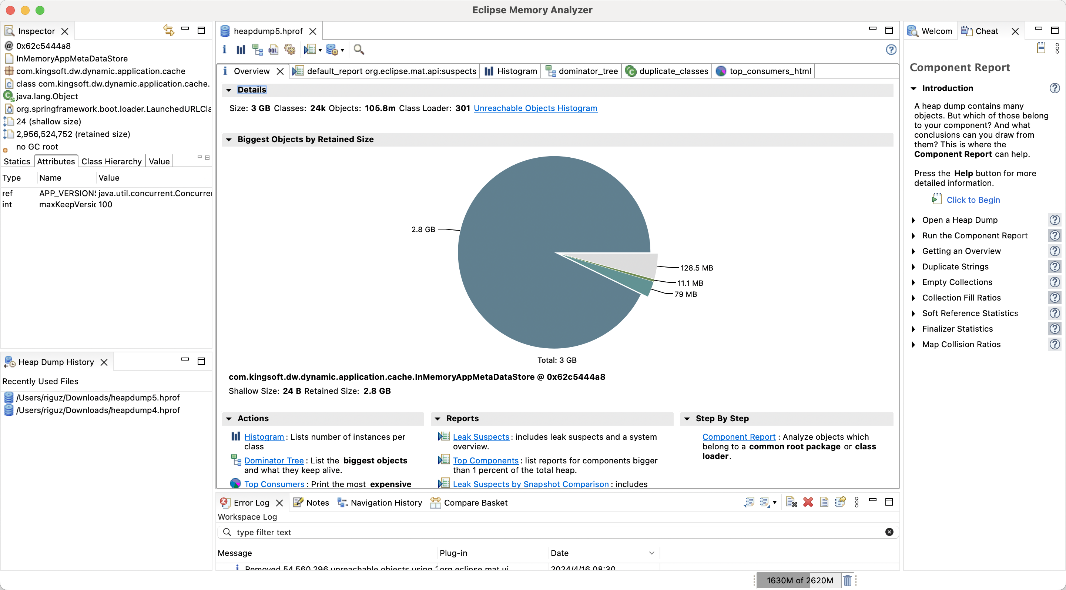
Task: Collapse the Details section
Action: pos(229,90)
